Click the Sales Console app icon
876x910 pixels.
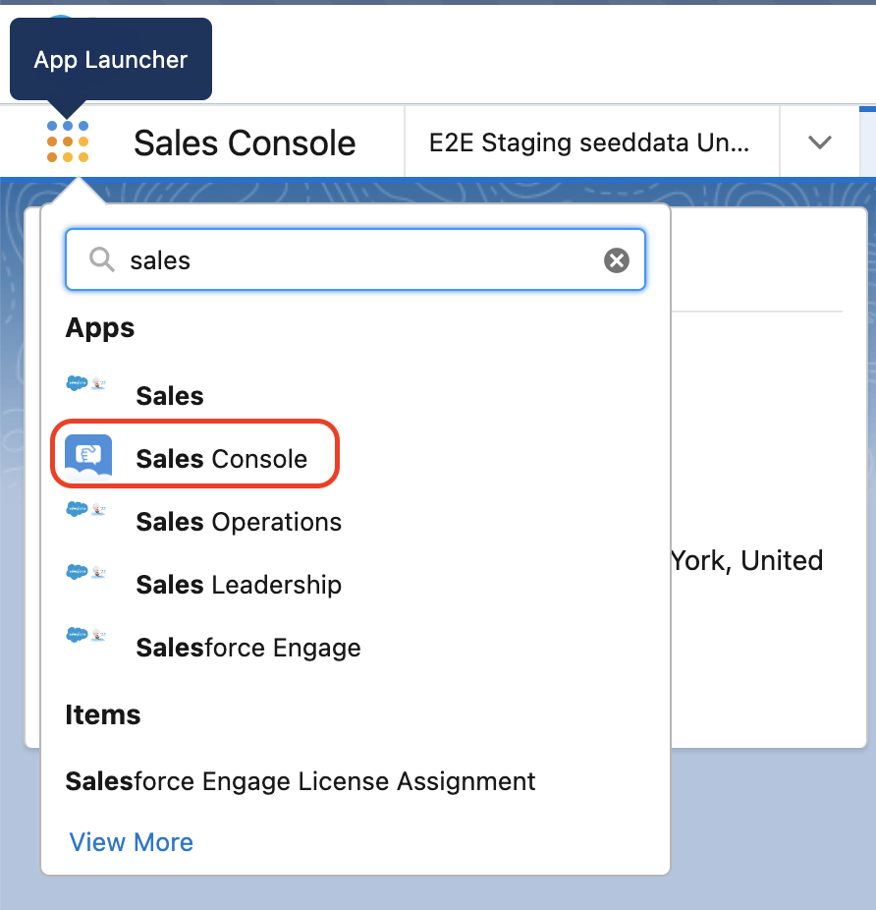pos(88,457)
